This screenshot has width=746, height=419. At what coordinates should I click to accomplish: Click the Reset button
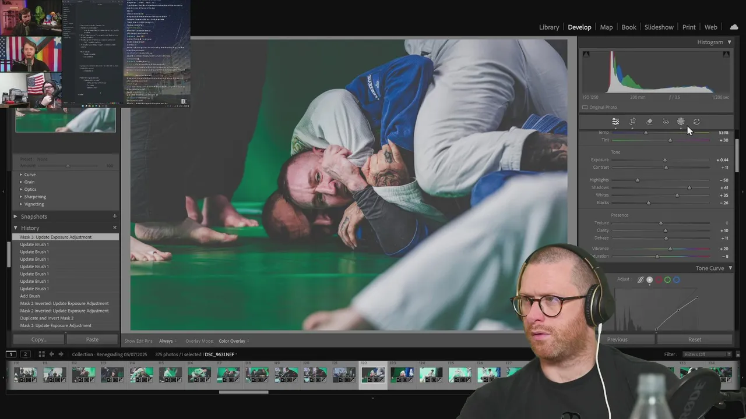(x=695, y=339)
